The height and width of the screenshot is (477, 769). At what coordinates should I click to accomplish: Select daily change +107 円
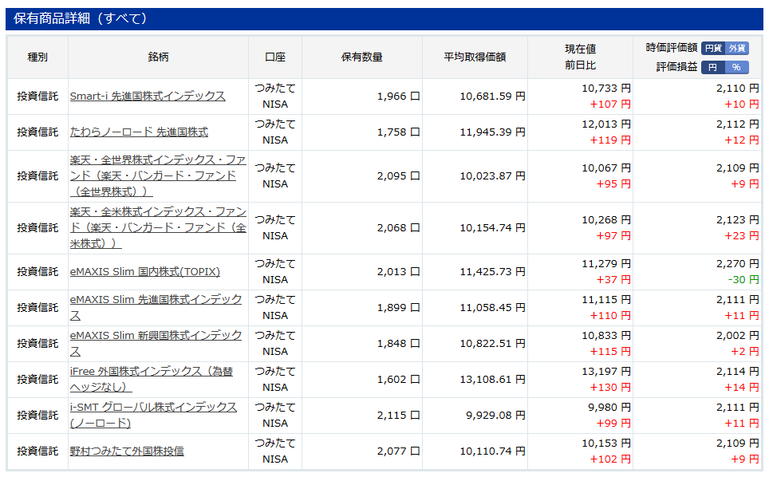pos(610,104)
